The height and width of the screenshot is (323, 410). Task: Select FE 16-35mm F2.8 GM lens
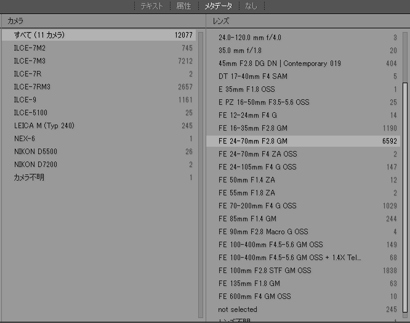(303, 128)
